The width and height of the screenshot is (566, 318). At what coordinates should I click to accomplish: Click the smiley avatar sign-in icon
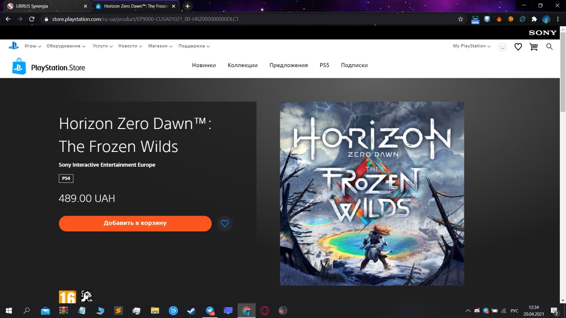coord(502,46)
